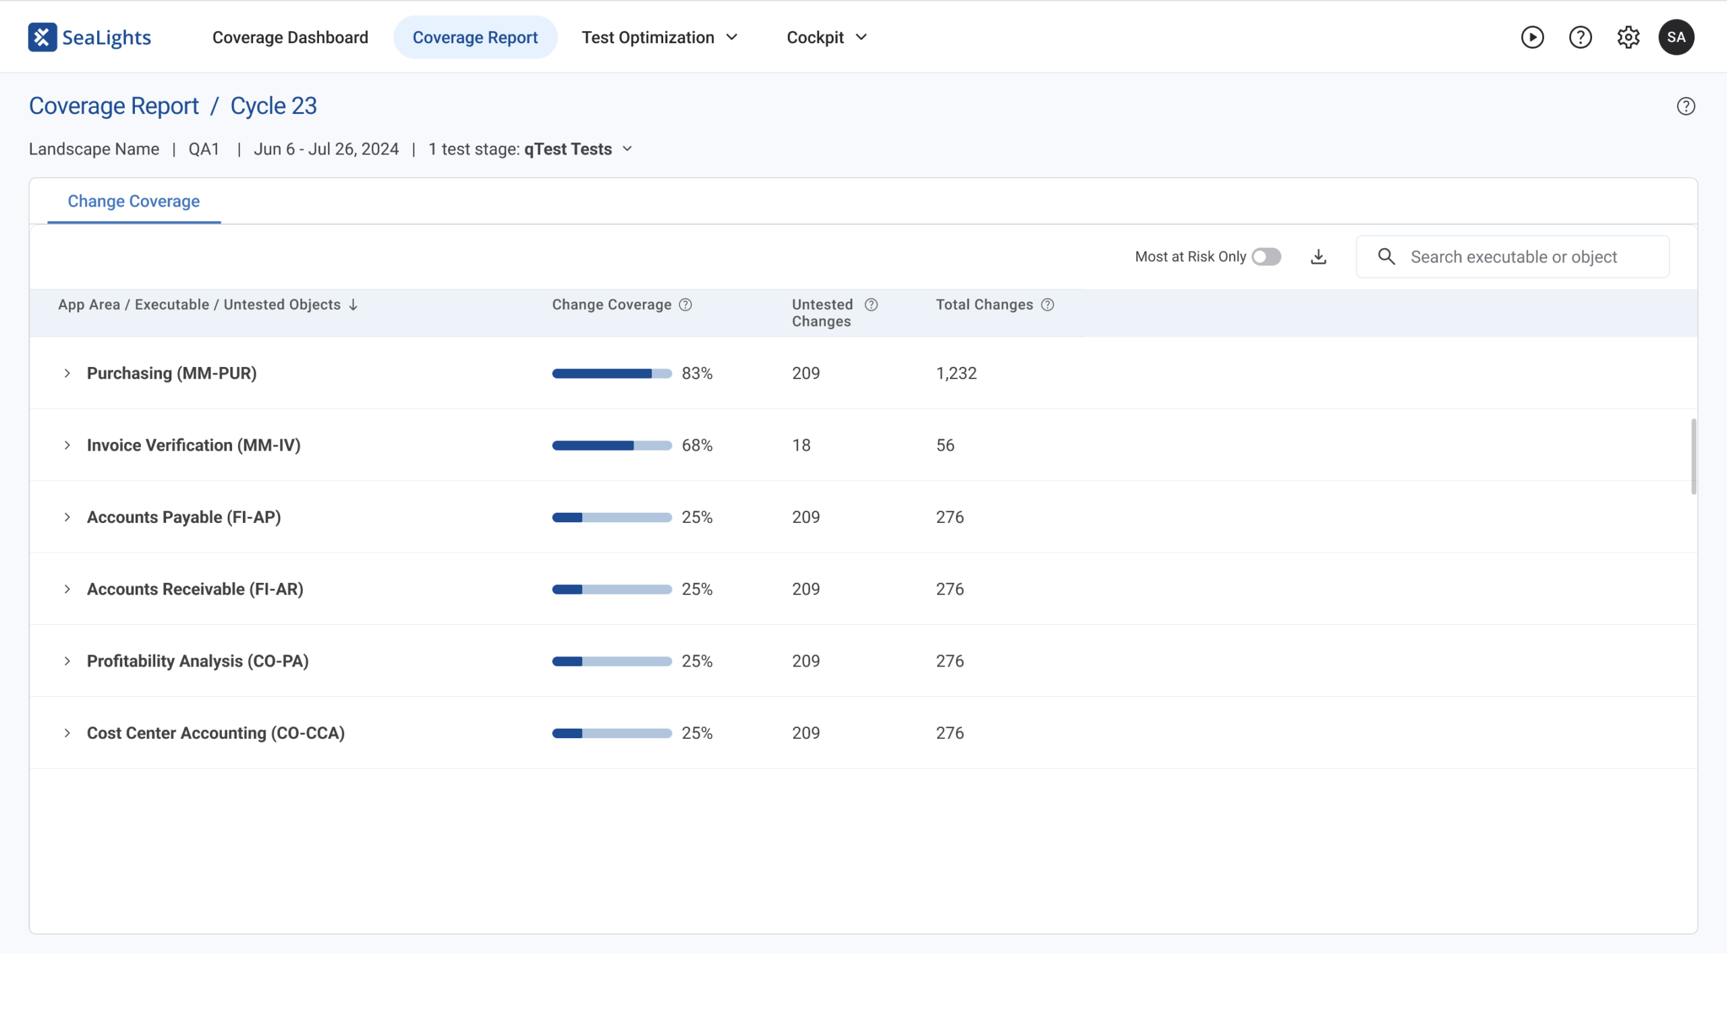Click the Total Changes column info icon
1727x1035 pixels.
pos(1047,305)
